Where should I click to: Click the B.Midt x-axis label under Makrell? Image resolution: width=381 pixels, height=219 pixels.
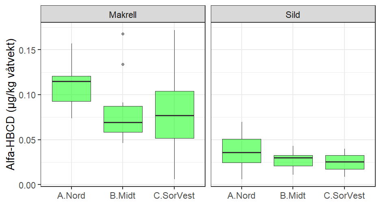pyautogui.click(x=123, y=196)
